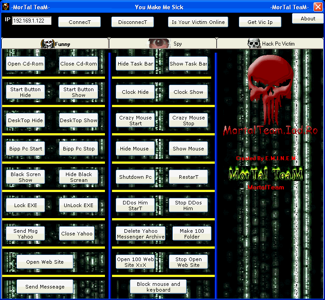Close the window with the red X

[318, 7]
